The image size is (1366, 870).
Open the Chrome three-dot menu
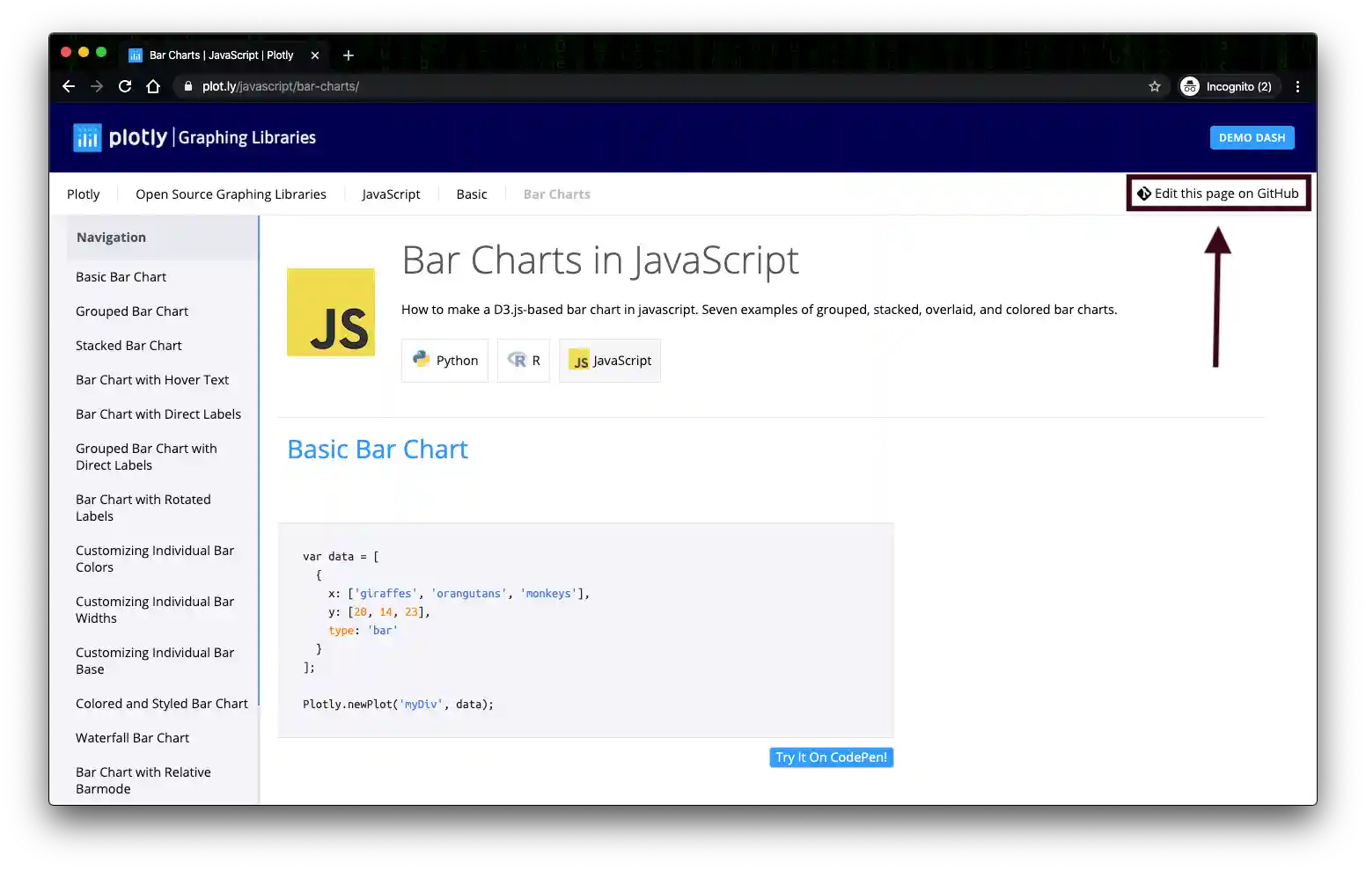1297,86
